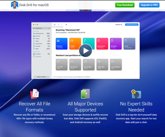The height and width of the screenshot is (137, 165).
Task: Click the 400+ file types description paragraph
Action: pos(35,118)
